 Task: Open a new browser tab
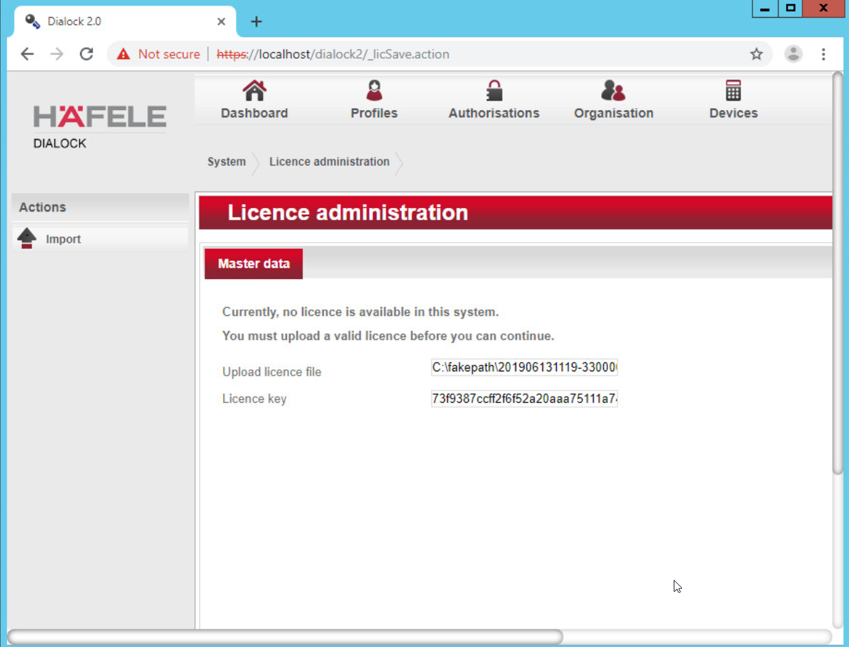(256, 22)
